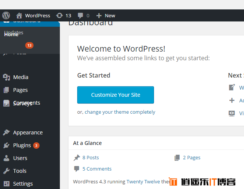Click the At a Glance panel header
This screenshot has width=244, height=189.
[x=156, y=143]
